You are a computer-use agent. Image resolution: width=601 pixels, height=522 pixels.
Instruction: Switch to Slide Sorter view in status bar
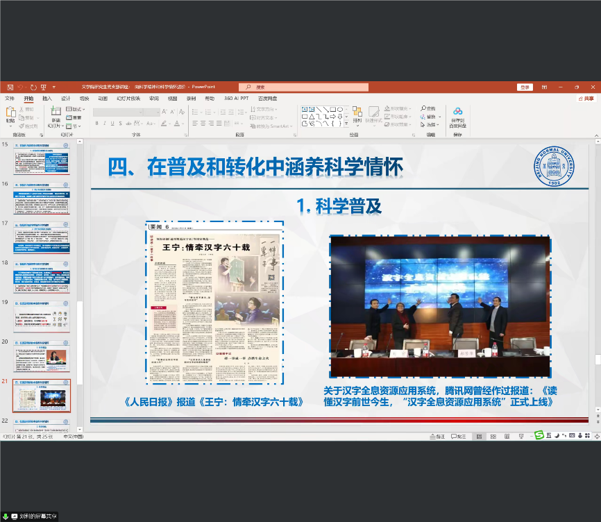(492, 436)
